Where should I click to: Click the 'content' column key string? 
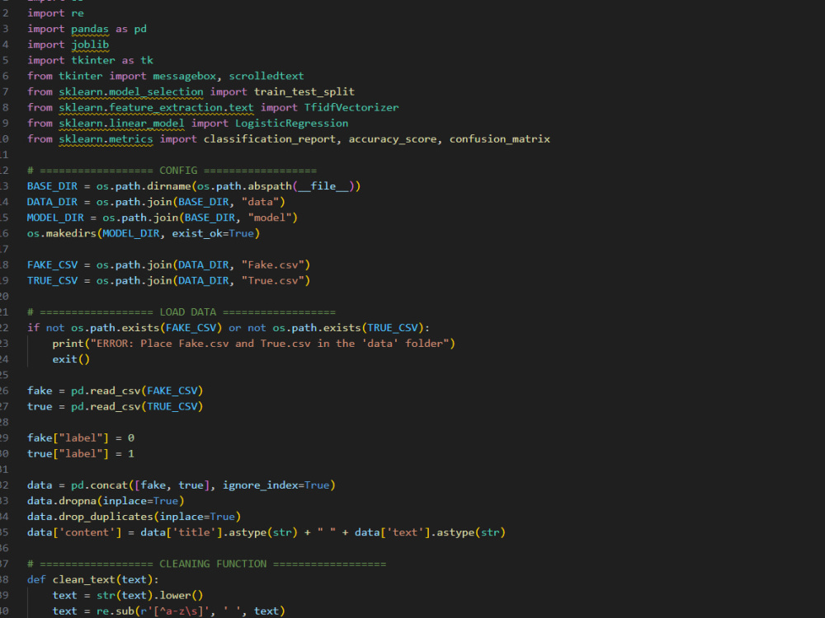pyautogui.click(x=87, y=533)
